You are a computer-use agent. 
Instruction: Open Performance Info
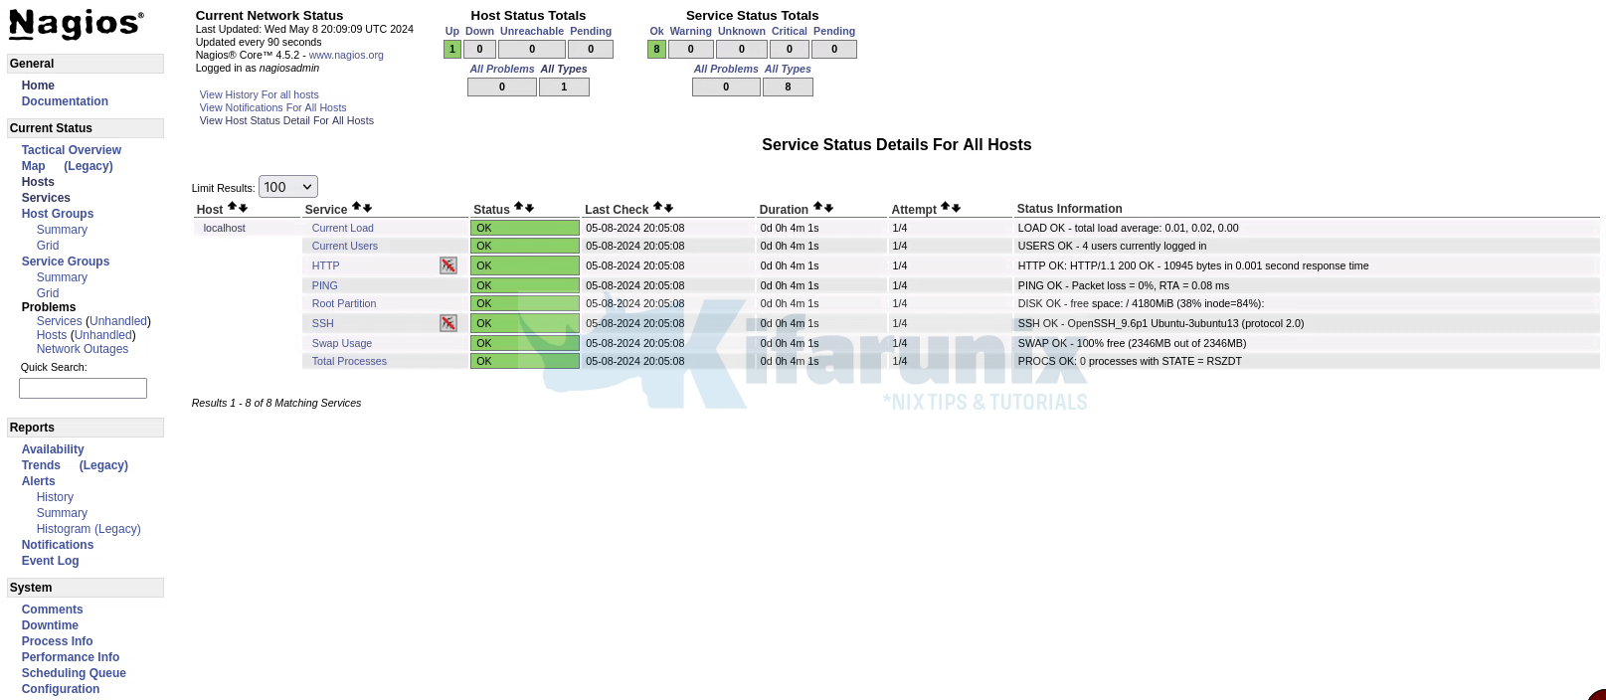71,657
